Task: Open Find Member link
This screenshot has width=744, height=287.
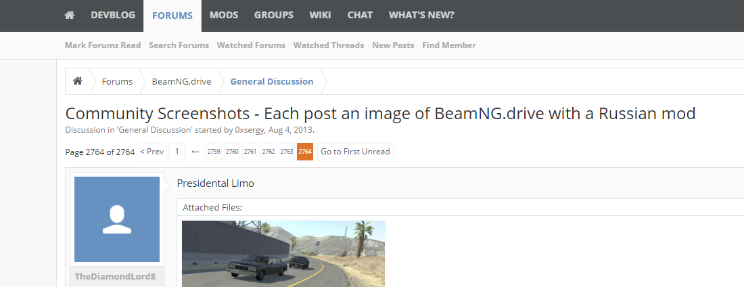Action: tap(449, 45)
